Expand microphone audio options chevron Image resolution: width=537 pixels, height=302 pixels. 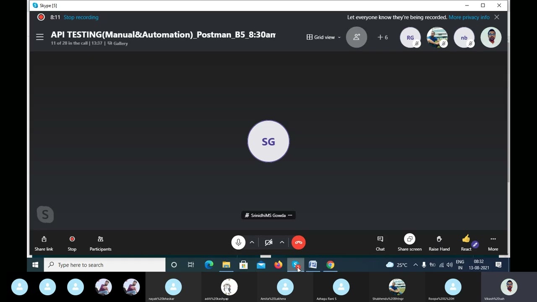click(x=252, y=242)
